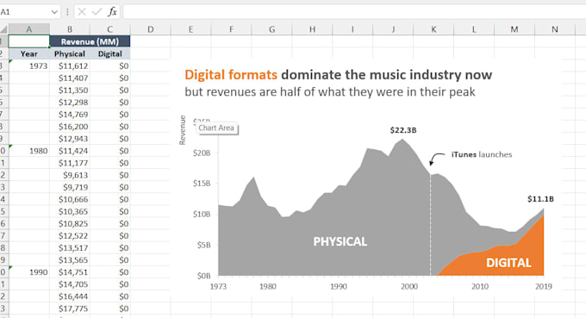The image size is (586, 318).
Task: Click inside the formula bar input
Action: click(x=354, y=12)
